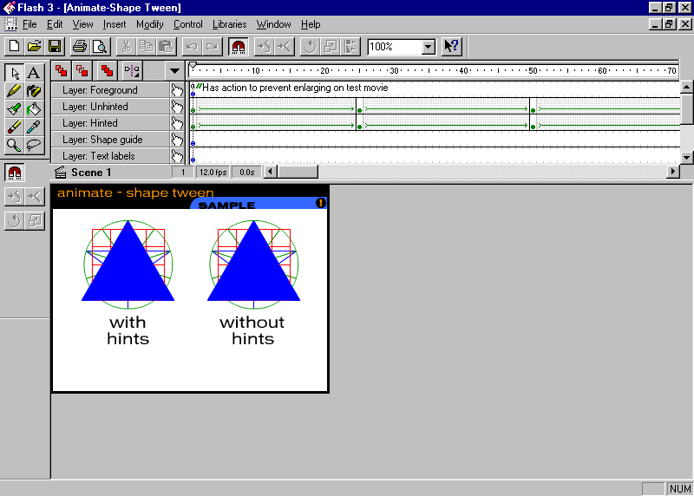Open the File menu
The width and height of the screenshot is (694, 496).
[x=29, y=24]
